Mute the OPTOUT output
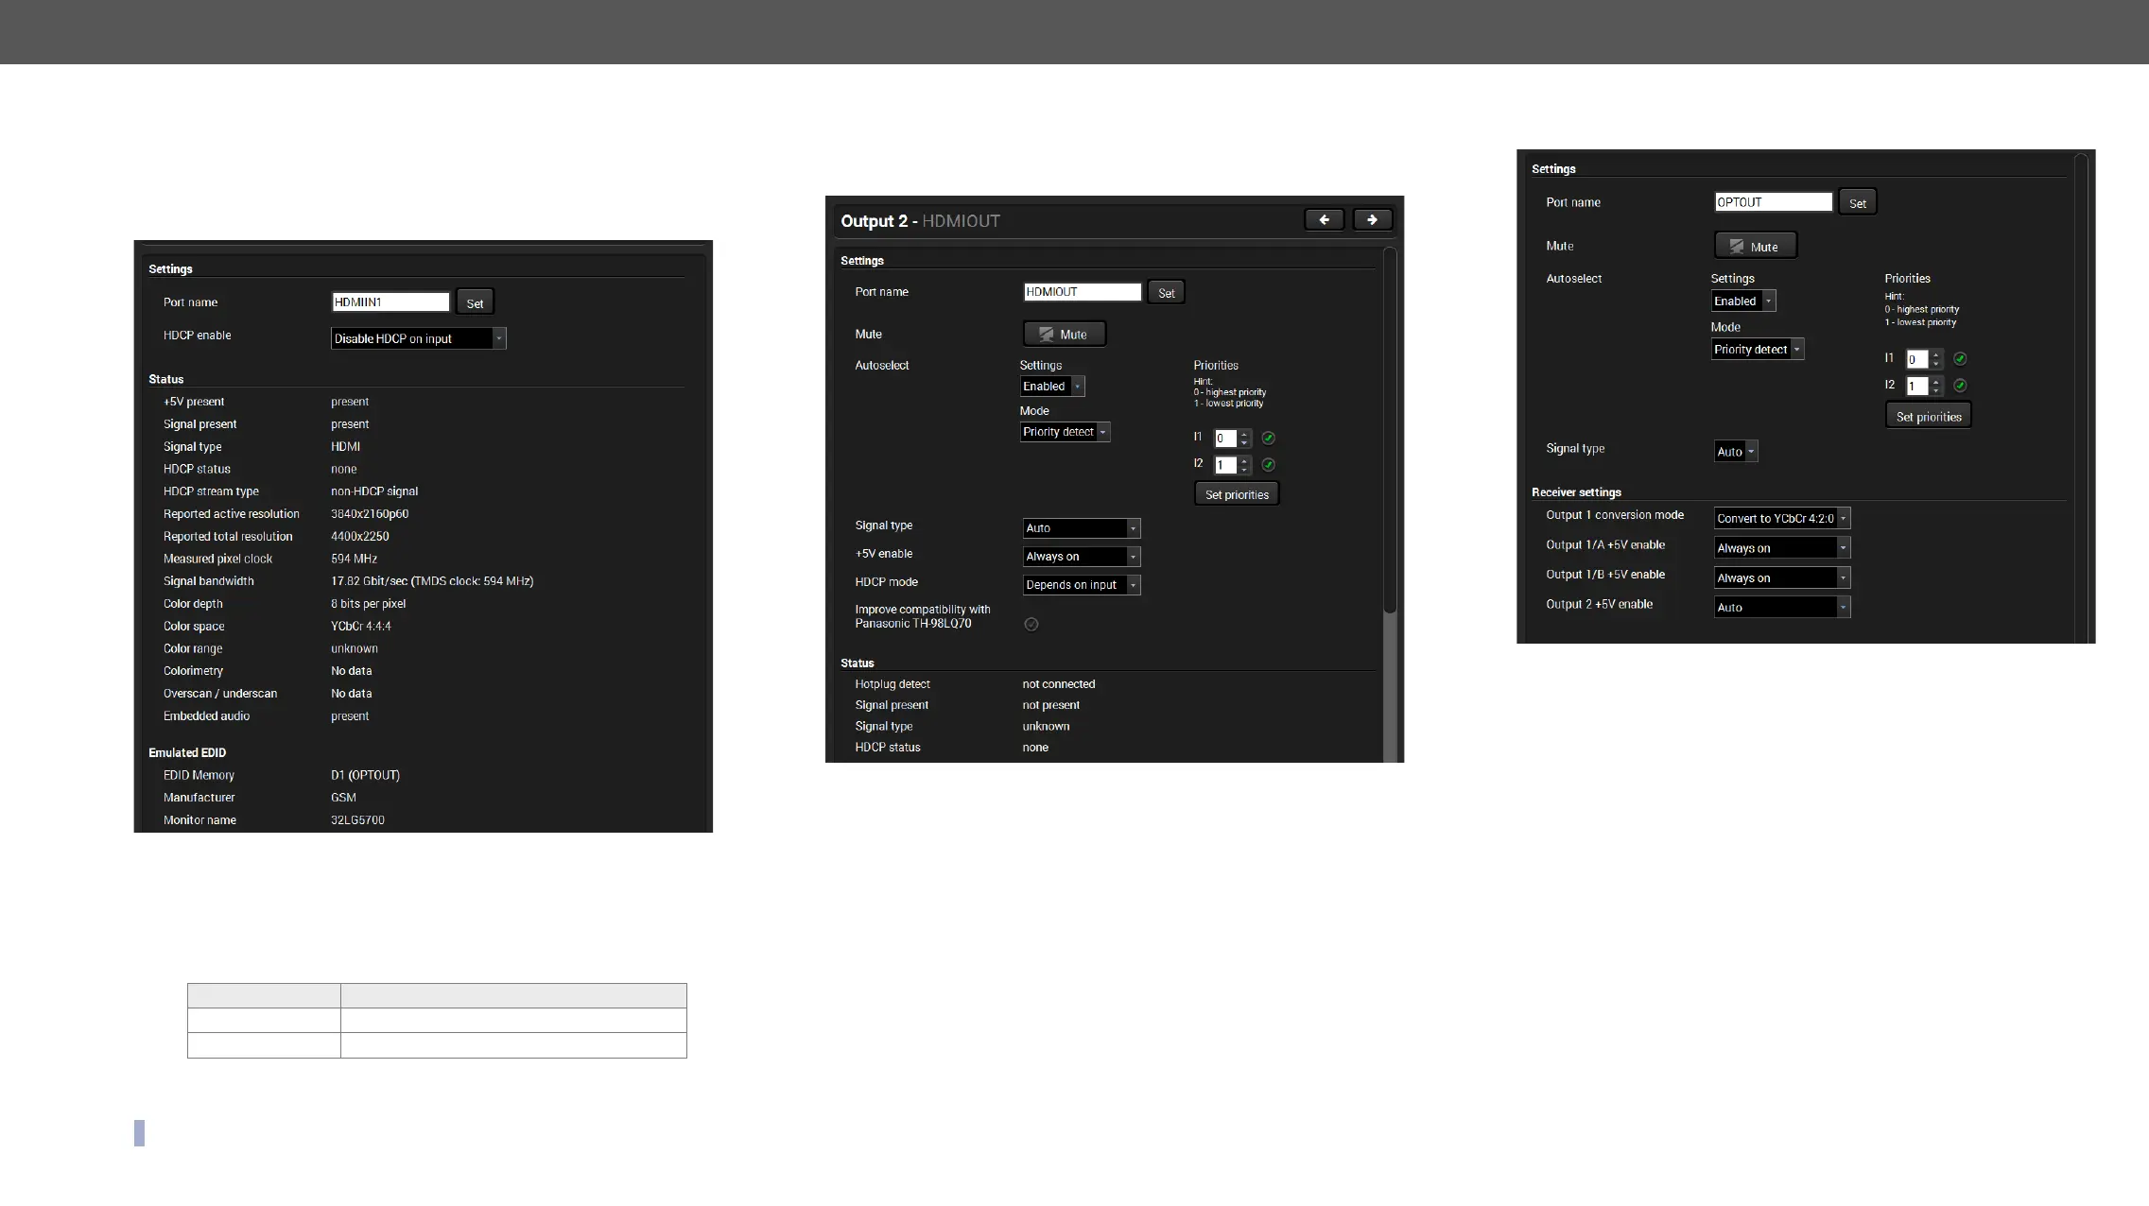Screen dimensions: 2149x1206 point(1756,247)
